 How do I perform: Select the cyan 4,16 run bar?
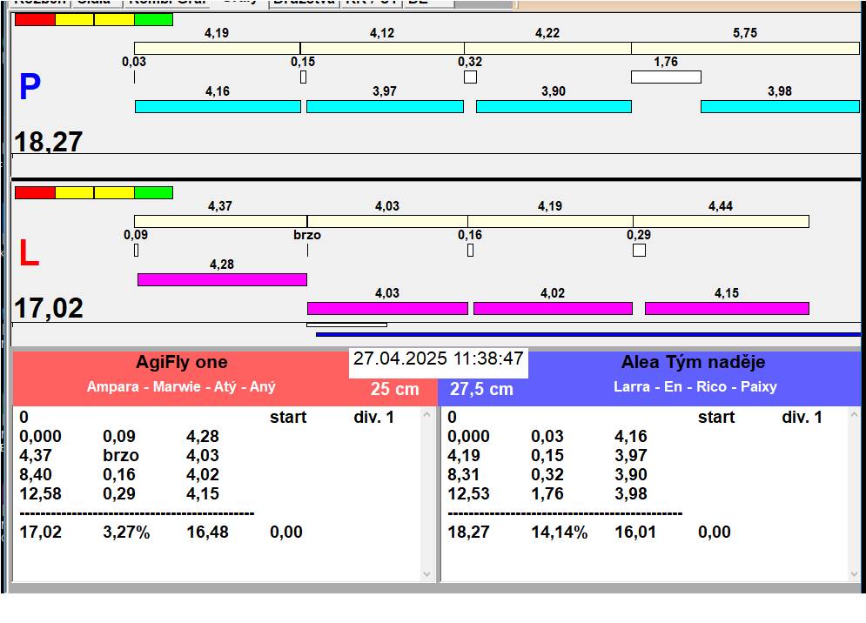(218, 106)
